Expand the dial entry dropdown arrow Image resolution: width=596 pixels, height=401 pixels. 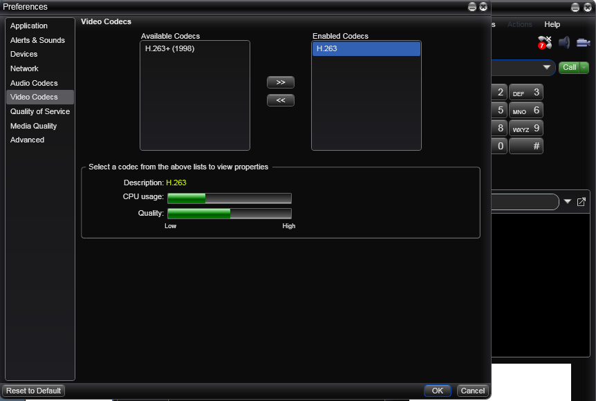pyautogui.click(x=547, y=67)
